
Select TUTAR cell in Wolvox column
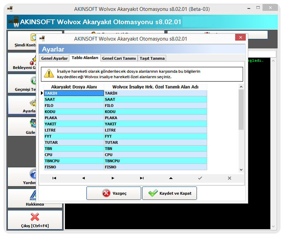coord(156,142)
